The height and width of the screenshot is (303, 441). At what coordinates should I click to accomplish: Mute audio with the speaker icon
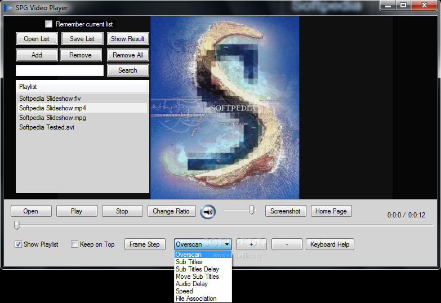pos(208,212)
